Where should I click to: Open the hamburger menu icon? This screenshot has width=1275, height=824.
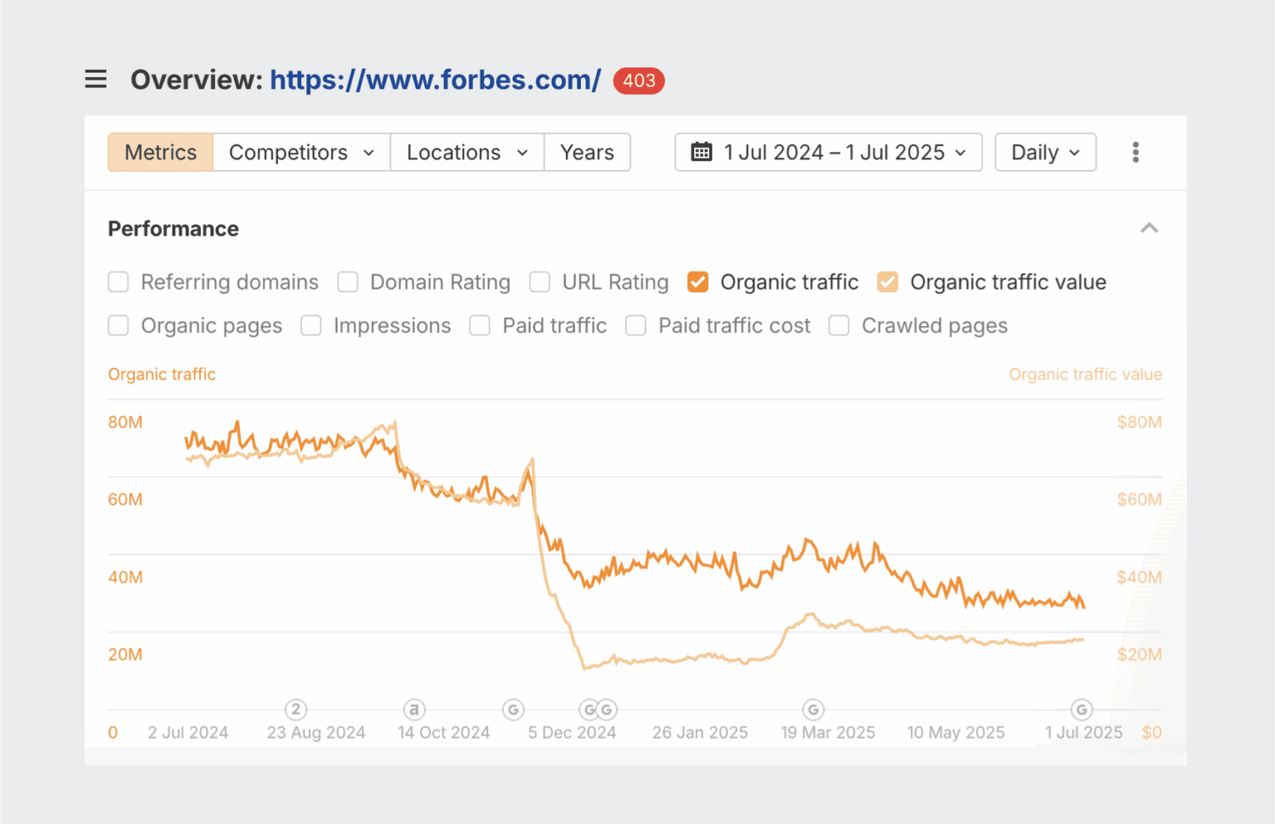point(96,80)
